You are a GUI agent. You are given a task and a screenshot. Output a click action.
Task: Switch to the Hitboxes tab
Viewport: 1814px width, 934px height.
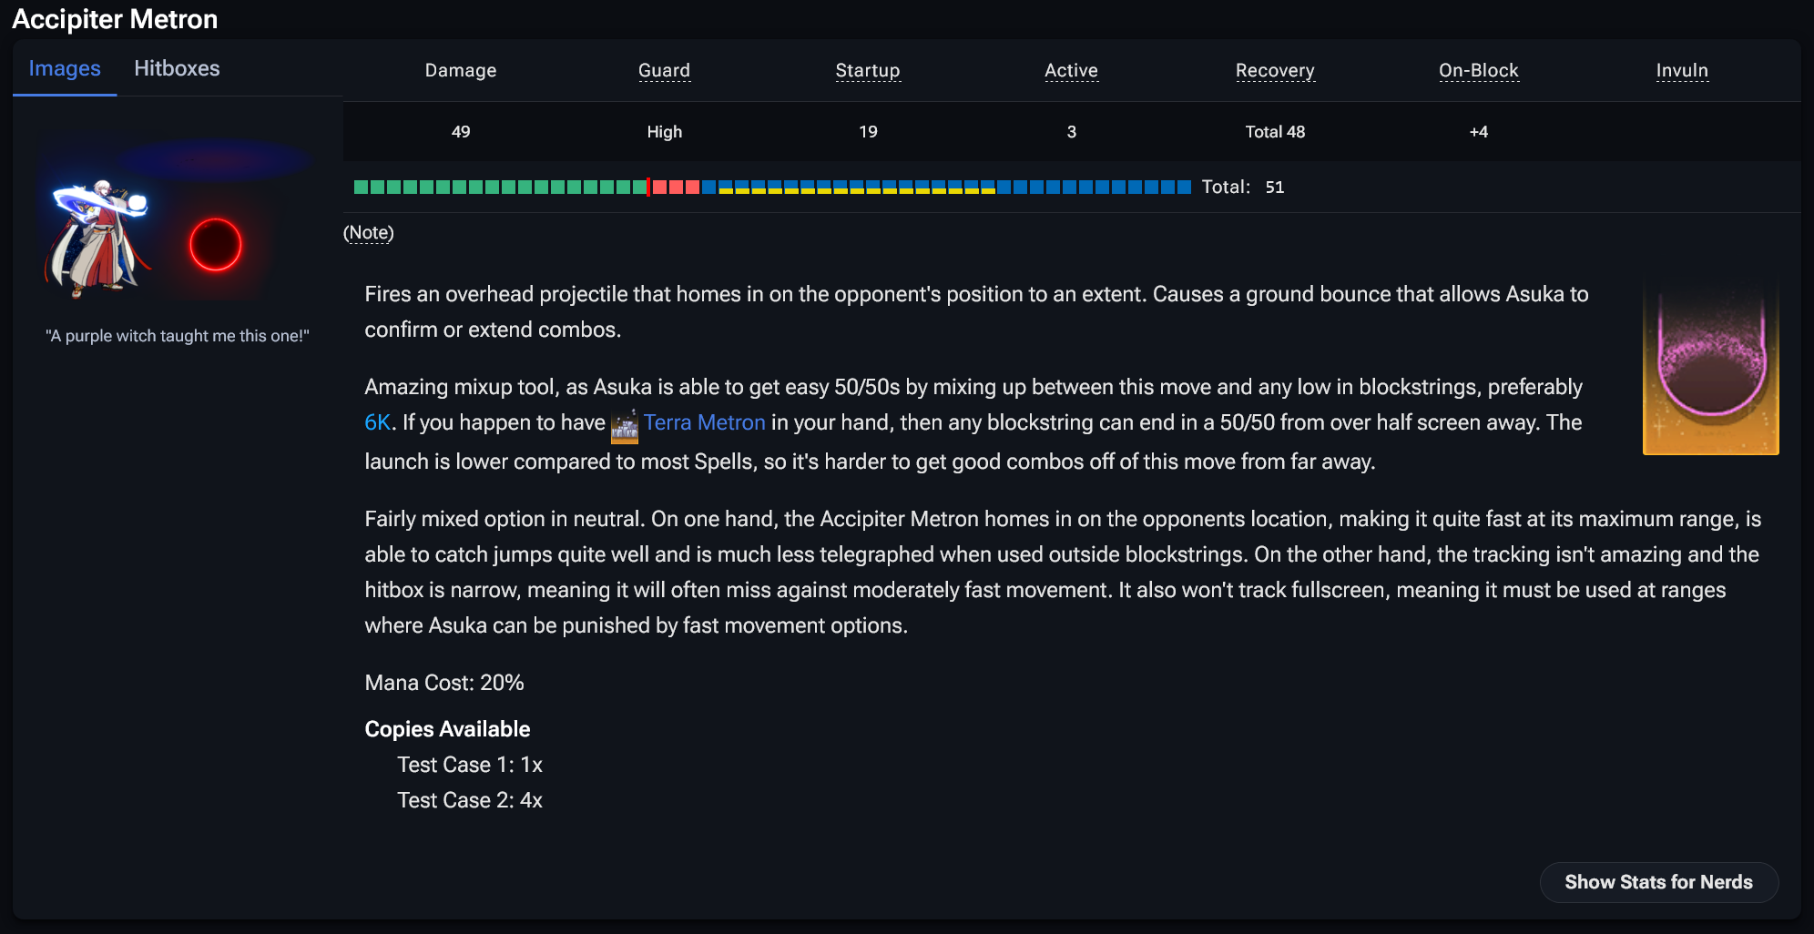click(x=177, y=68)
